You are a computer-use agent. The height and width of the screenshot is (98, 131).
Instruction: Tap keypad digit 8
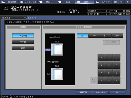pyautogui.click(x=109, y=73)
